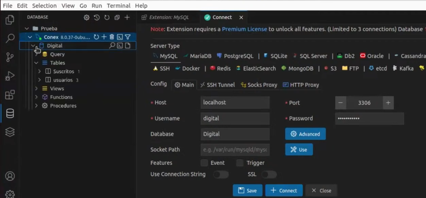The height and width of the screenshot is (198, 426).
Task: Open the terminal icon on the Digital row
Action: tap(120, 46)
